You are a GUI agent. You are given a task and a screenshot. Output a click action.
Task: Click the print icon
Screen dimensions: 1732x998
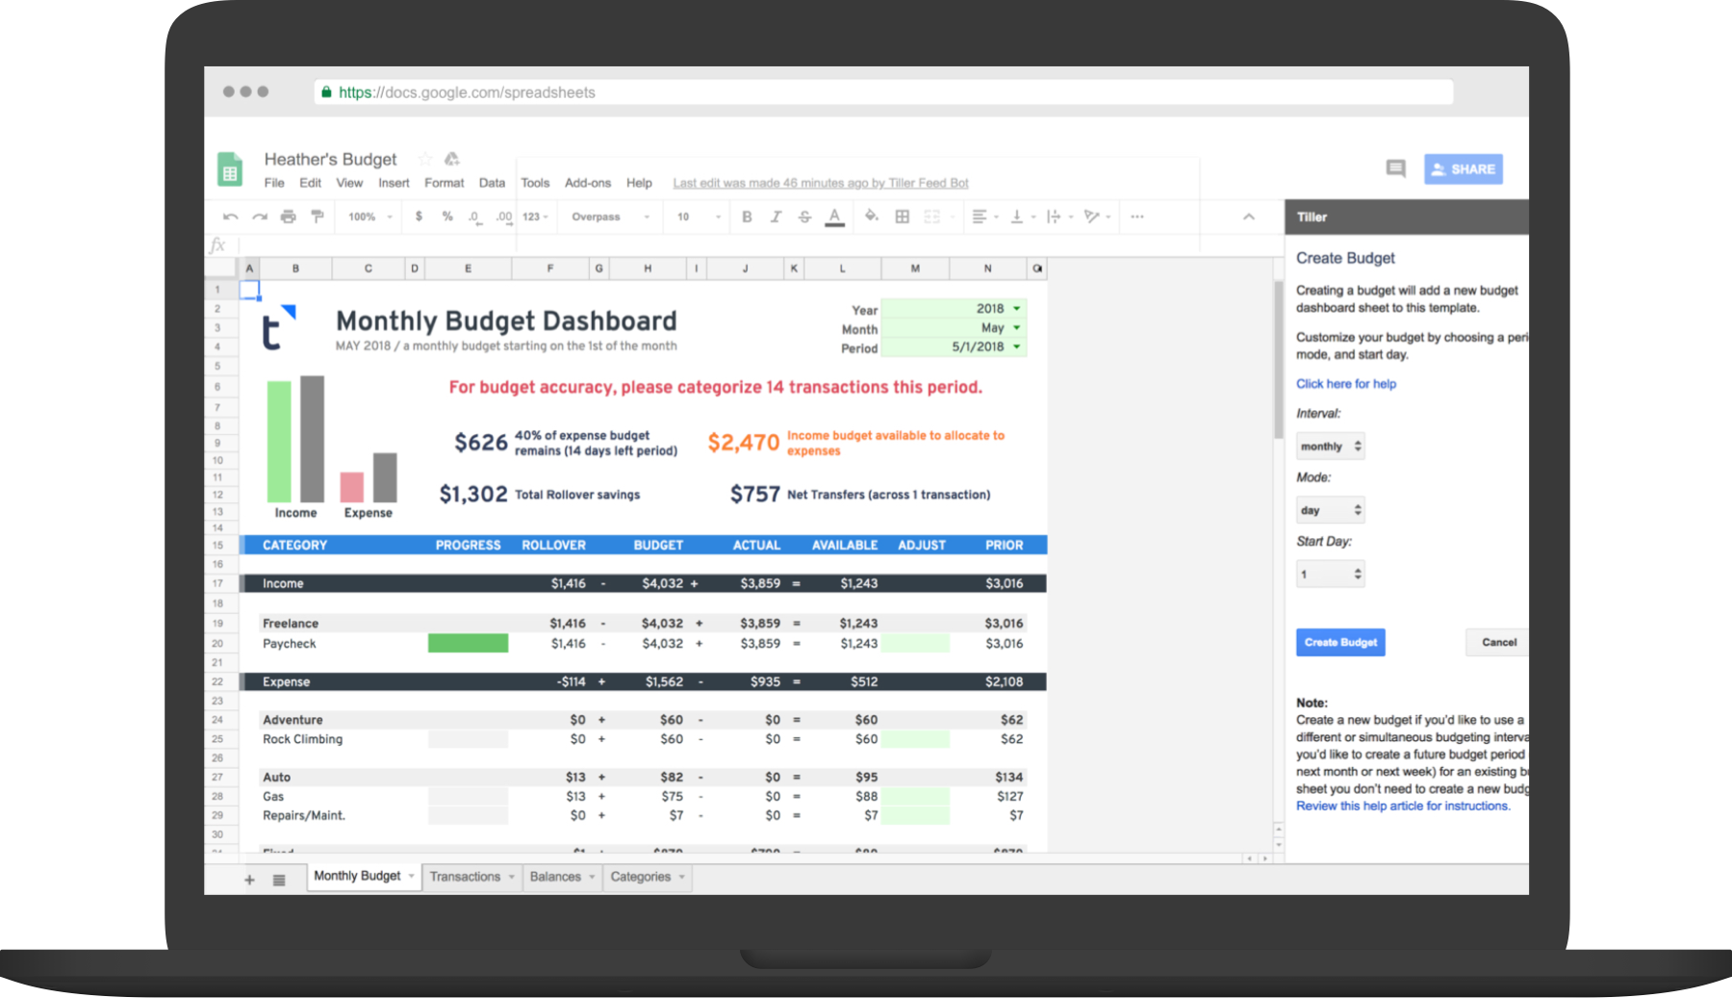288,217
